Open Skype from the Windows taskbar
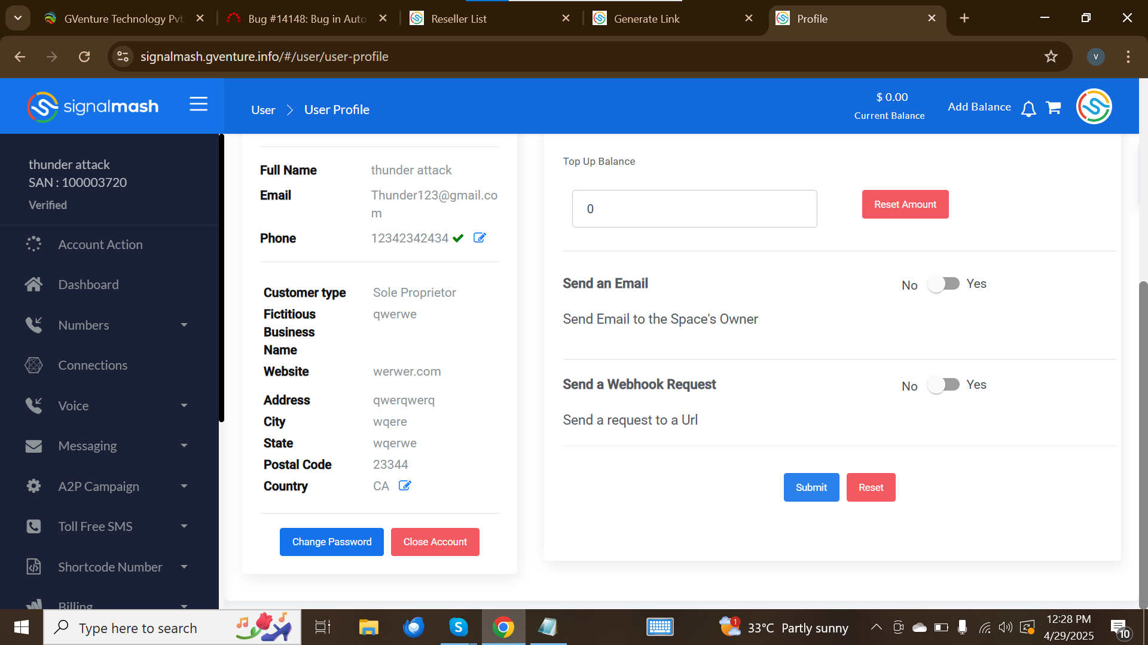Image resolution: width=1148 pixels, height=645 pixels. pos(458,627)
